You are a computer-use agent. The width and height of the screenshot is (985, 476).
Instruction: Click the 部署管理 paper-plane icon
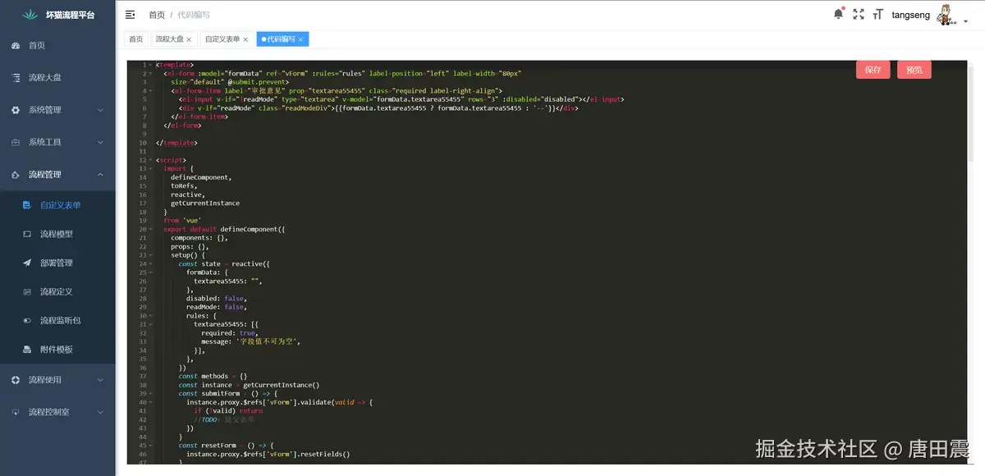[28, 262]
